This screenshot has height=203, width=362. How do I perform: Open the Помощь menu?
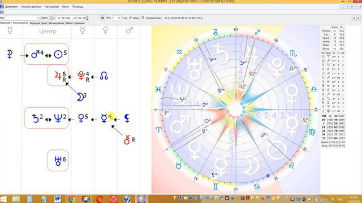click(x=77, y=7)
